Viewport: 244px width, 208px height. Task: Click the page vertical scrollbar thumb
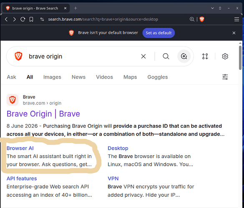pos(240,58)
